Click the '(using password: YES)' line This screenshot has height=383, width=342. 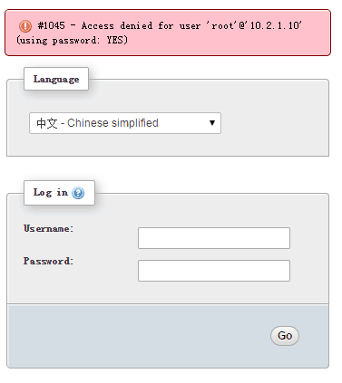(72, 40)
